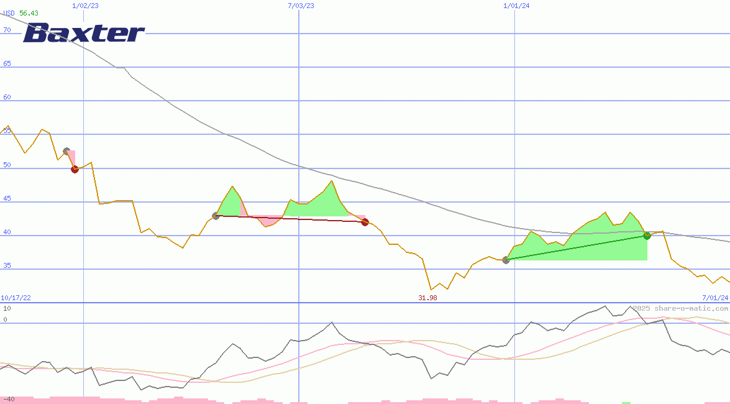Click the grey marker above the first pink drop

[x=66, y=151]
